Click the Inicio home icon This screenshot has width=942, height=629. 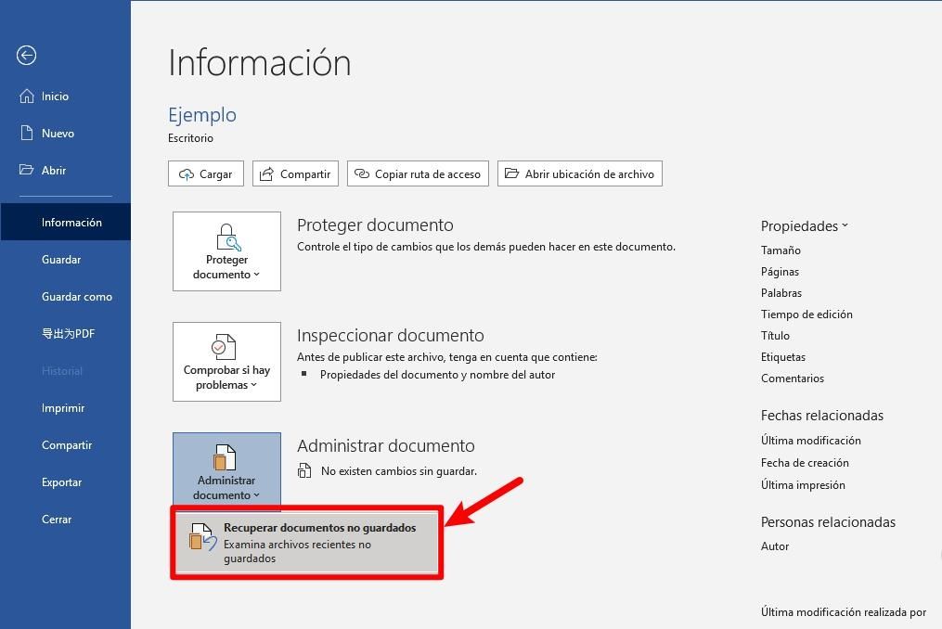tap(26, 96)
